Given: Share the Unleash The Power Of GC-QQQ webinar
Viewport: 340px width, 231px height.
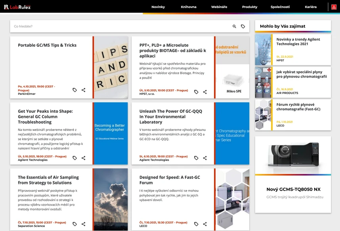Looking at the screenshot, I should click(205, 158).
